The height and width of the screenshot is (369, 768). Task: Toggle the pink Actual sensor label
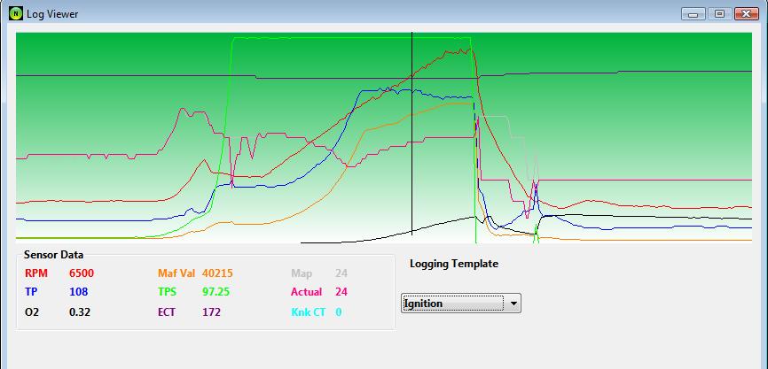click(x=306, y=291)
